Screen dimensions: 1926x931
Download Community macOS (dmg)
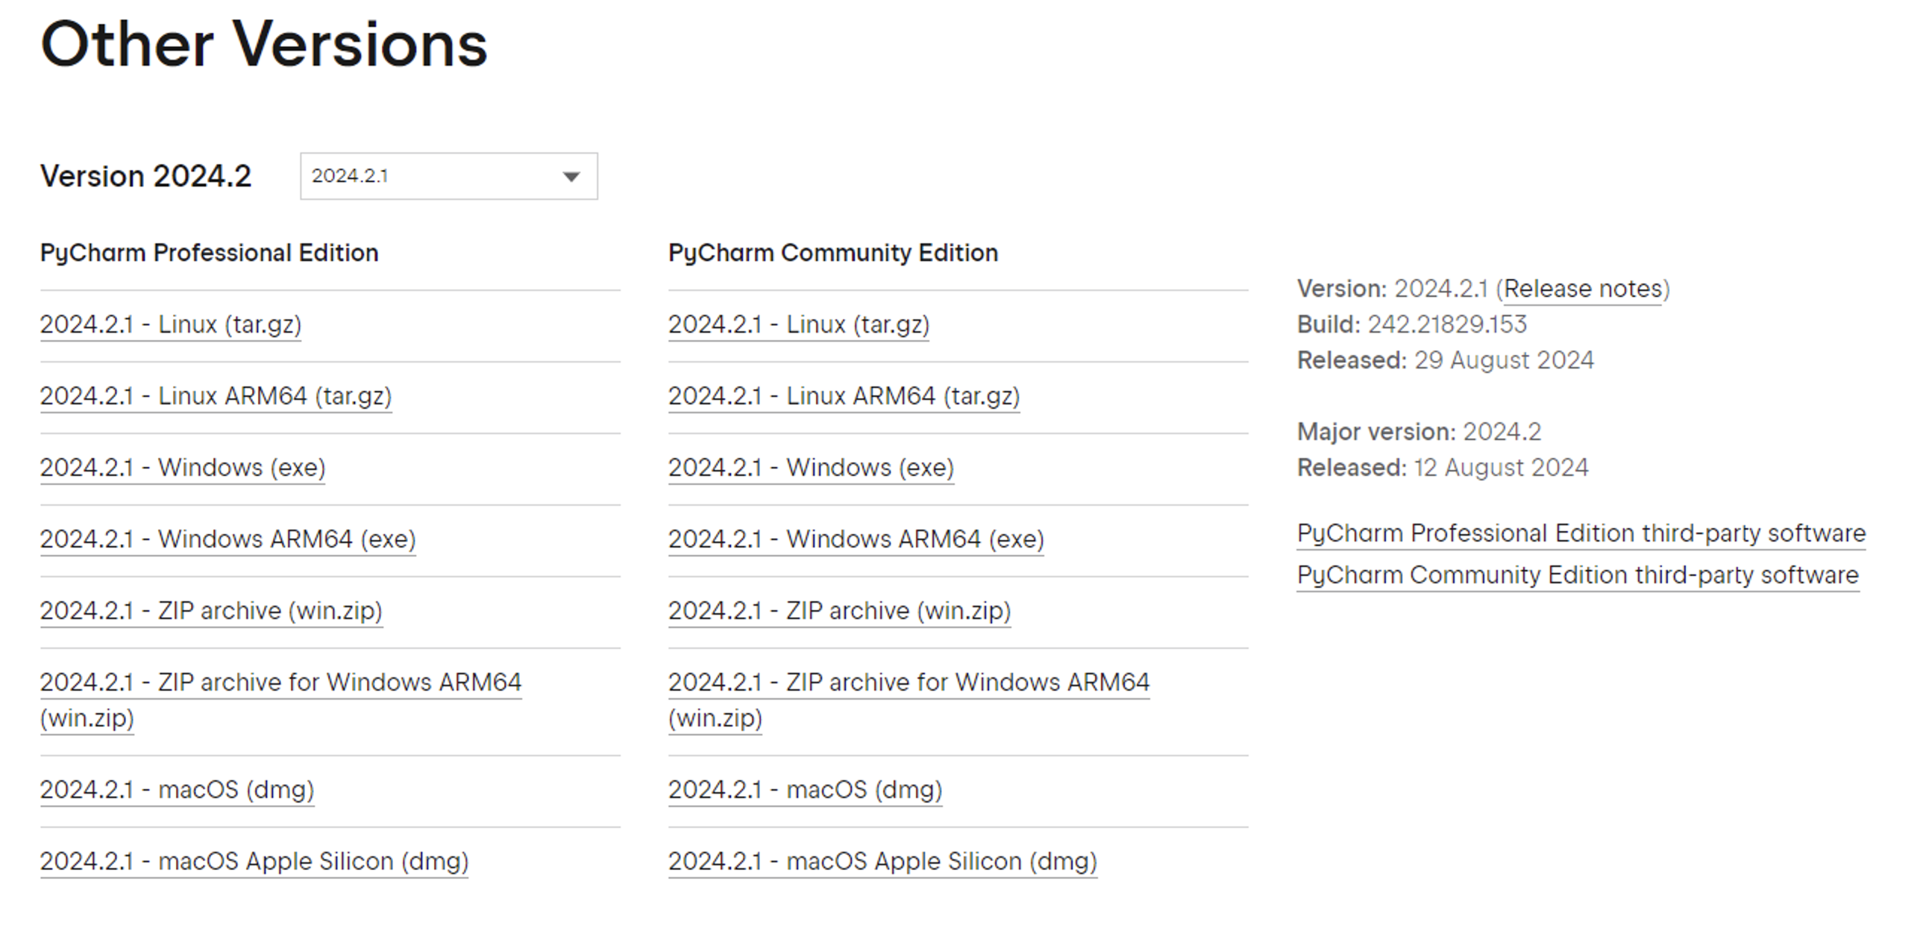[x=805, y=790]
